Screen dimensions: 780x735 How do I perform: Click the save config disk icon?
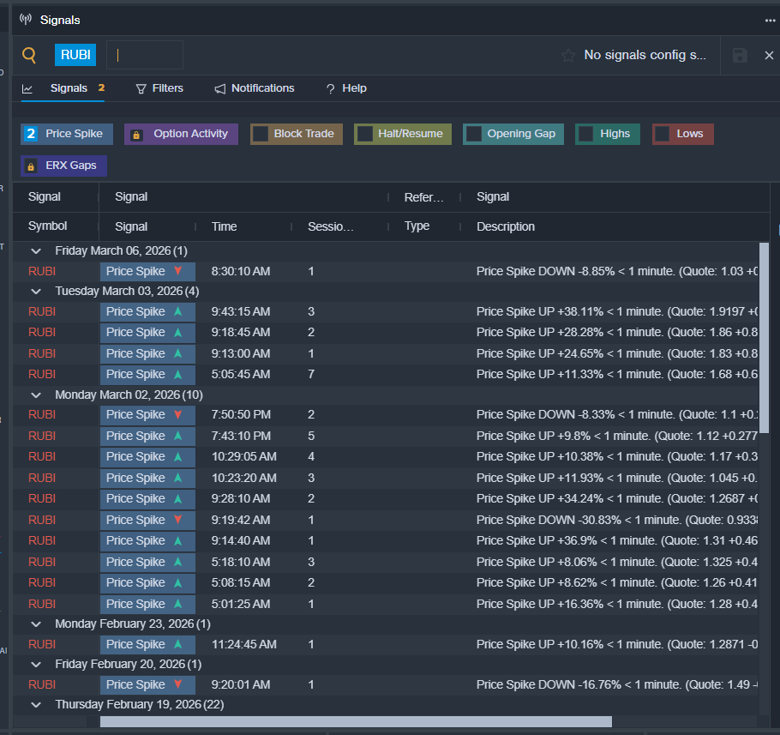(741, 55)
